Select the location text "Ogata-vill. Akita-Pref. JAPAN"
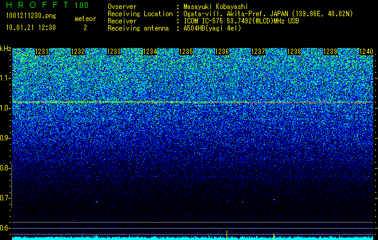The width and height of the screenshot is (378, 240). (x=236, y=14)
